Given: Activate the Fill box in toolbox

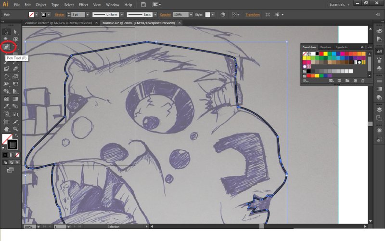Looking at the screenshot, I should (x=7, y=139).
